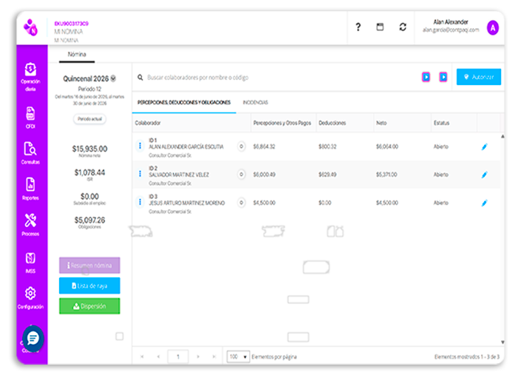Open the help question mark icon
Viewport: 521px width, 375px height.
coord(358,27)
